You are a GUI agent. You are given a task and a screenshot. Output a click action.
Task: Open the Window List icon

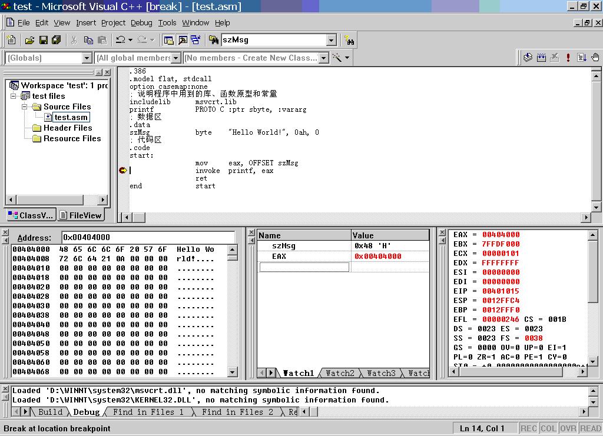[196, 40]
